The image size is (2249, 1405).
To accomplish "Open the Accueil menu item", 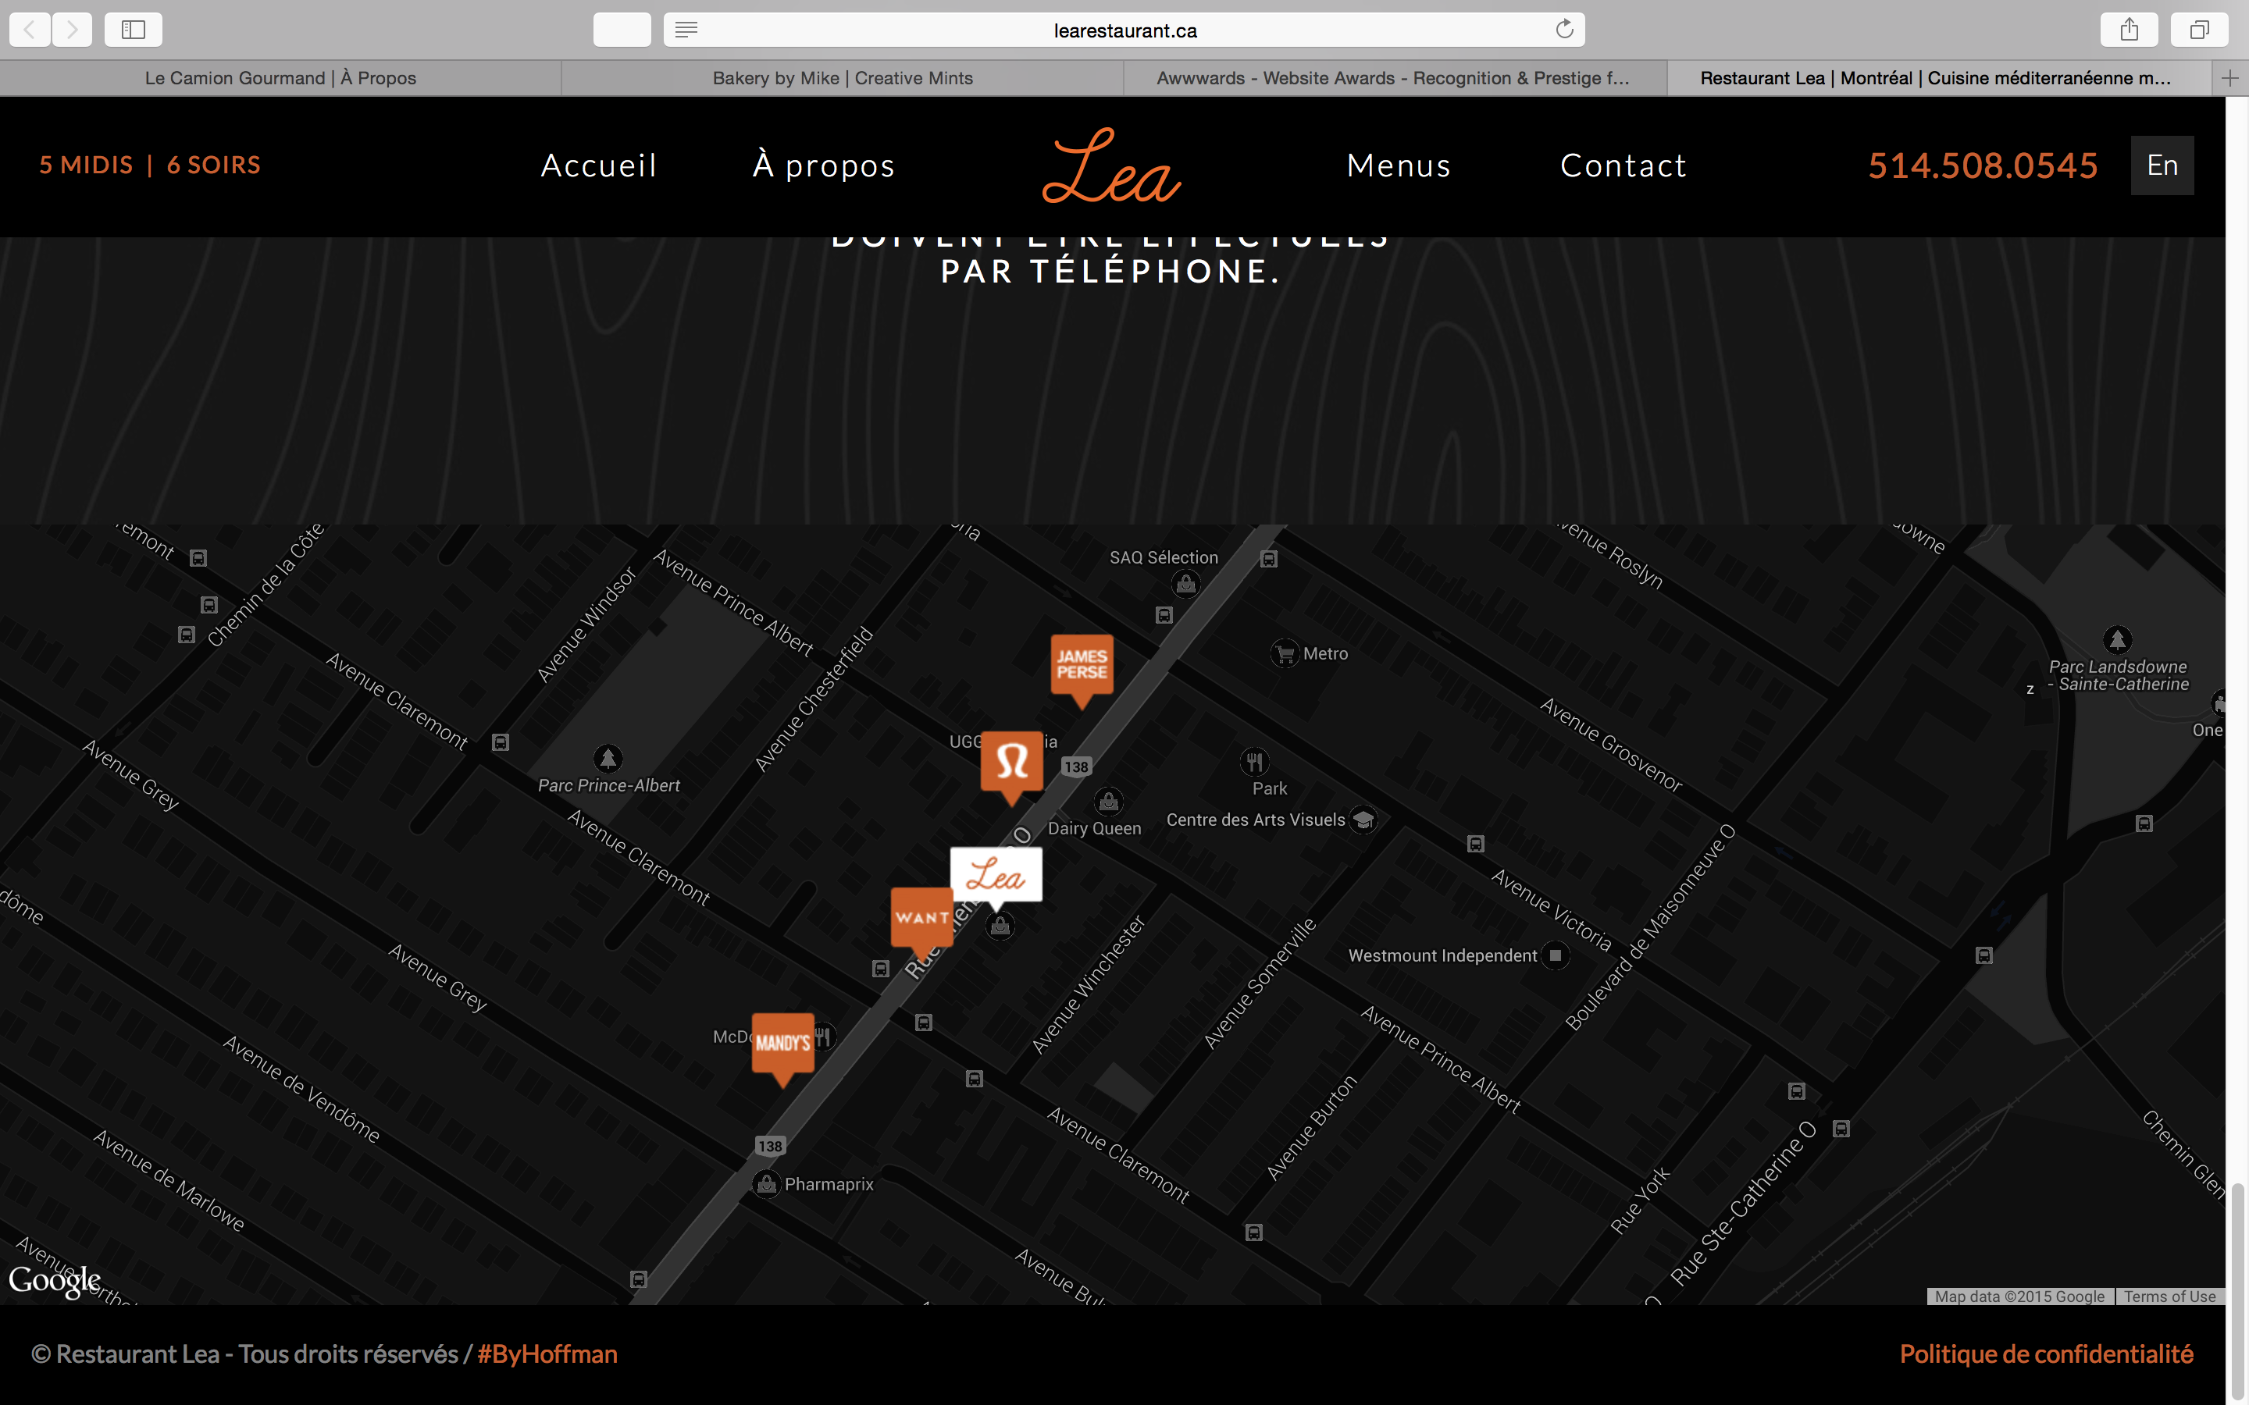I will [x=600, y=165].
